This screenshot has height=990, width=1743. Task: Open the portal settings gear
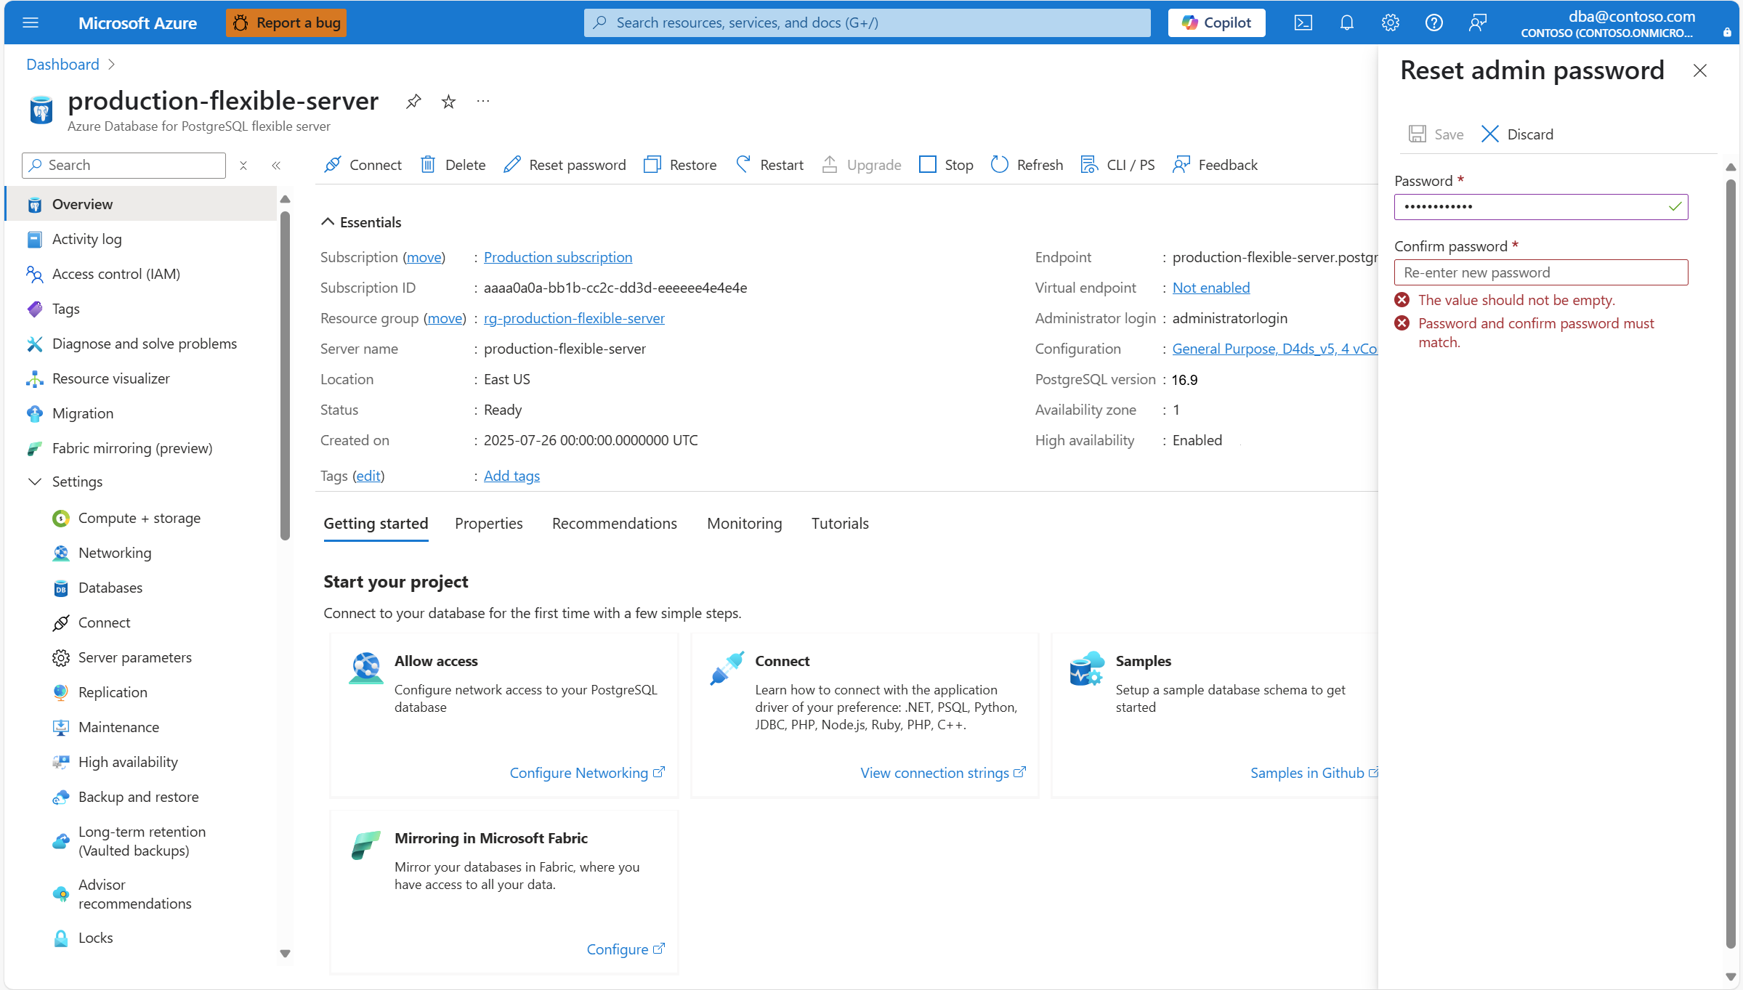coord(1390,23)
